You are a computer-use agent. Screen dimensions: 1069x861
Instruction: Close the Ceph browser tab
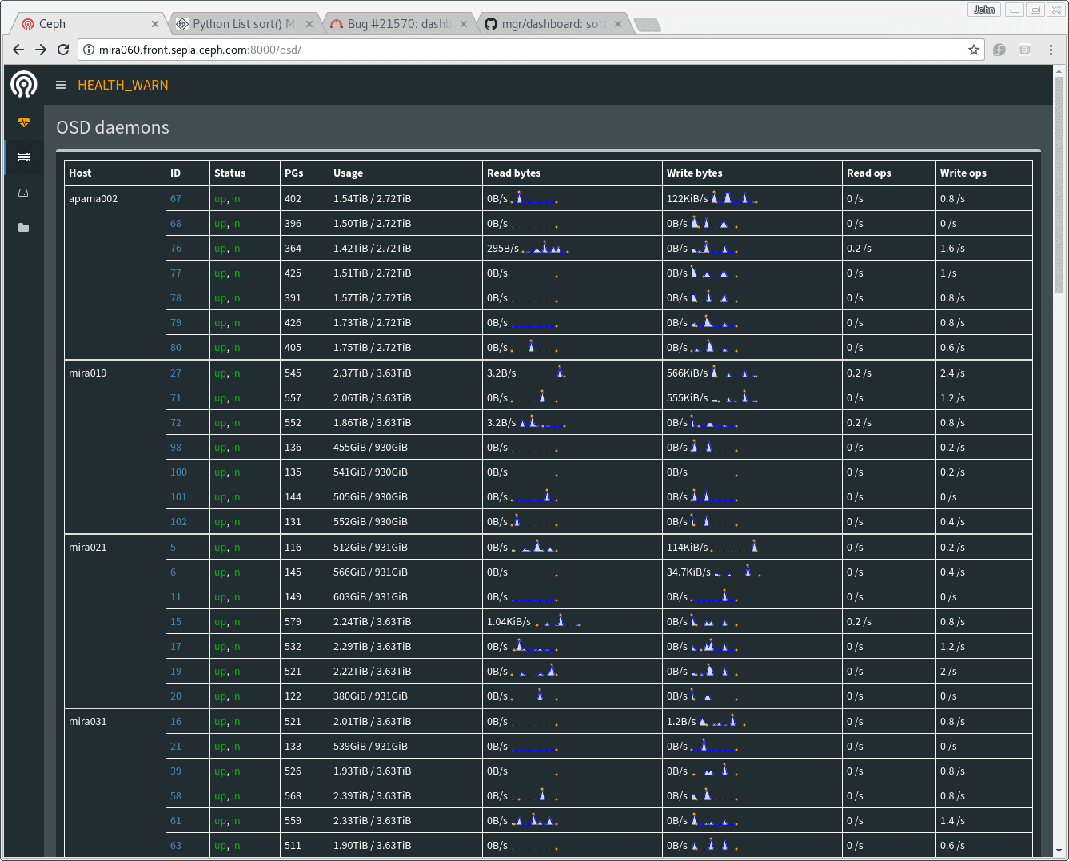click(155, 24)
